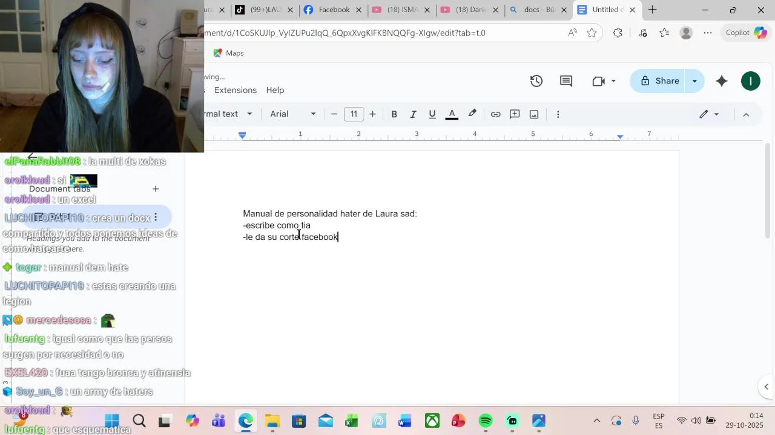The width and height of the screenshot is (775, 435).
Task: Edit the font size field showing 11
Action: pos(354,114)
